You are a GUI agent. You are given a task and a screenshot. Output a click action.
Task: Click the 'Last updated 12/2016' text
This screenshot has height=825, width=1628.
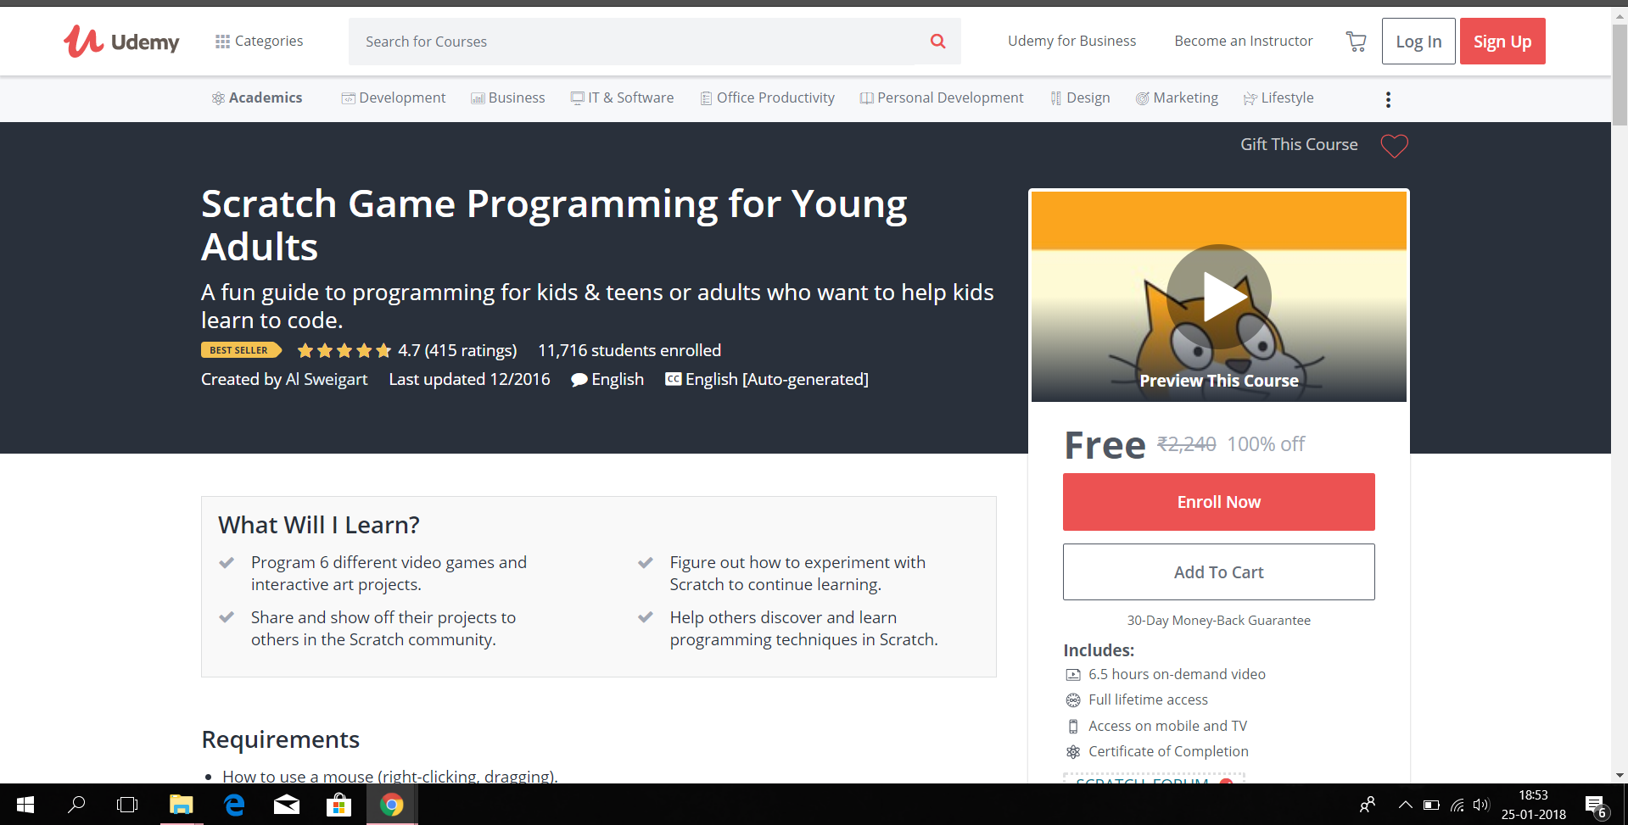pos(469,380)
